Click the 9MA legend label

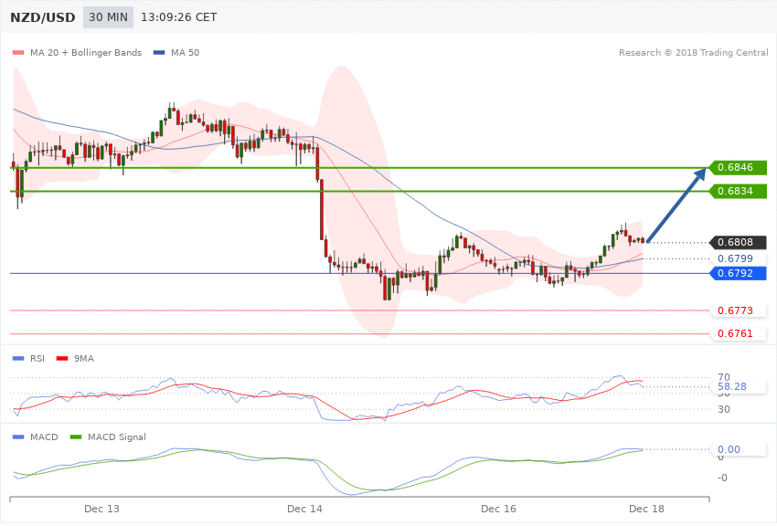click(84, 358)
